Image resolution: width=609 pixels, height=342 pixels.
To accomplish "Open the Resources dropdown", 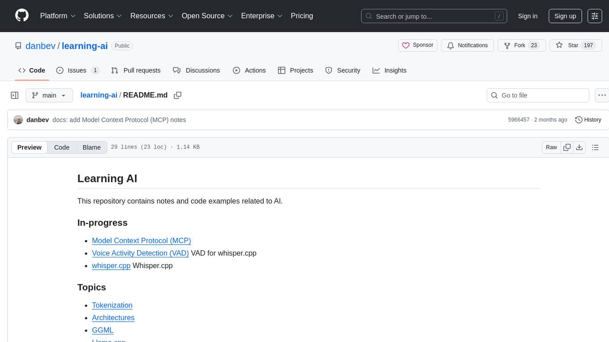I will [152, 16].
